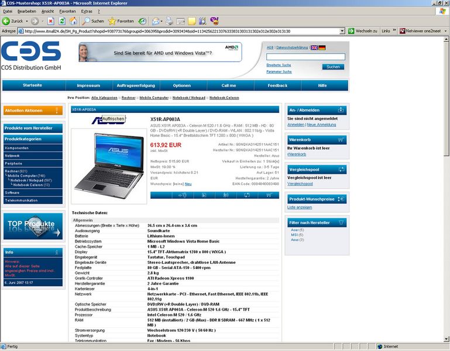Open dropdown arrow next to Zurück
The width and height of the screenshot is (450, 351).
click(27, 21)
